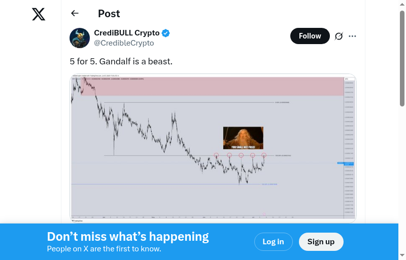Click the scrollbar up arrow

coord(402,5)
